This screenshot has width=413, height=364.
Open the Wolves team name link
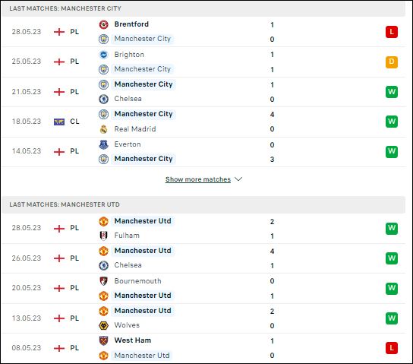click(x=127, y=325)
